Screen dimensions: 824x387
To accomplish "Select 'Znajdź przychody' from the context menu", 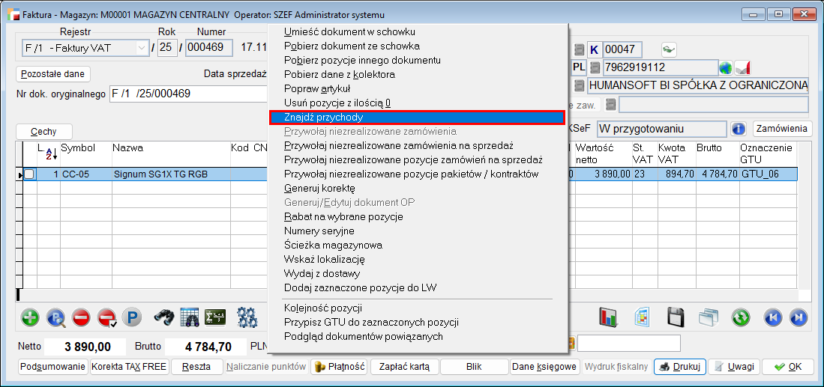I will [x=416, y=118].
